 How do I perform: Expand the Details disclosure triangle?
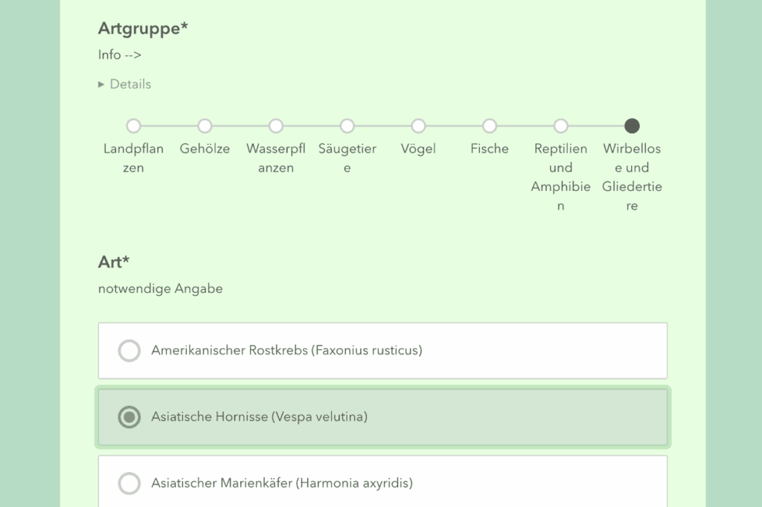click(x=102, y=85)
